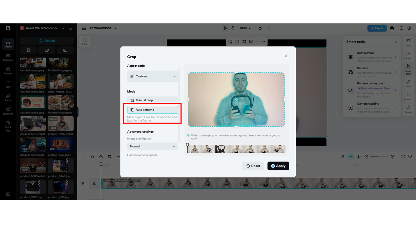Delete the selected clip with trash icon
Viewport: 416px width, 234px height.
click(92, 157)
